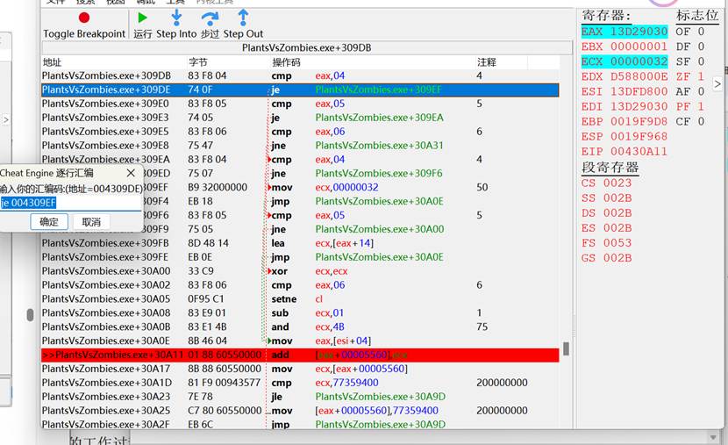The height and width of the screenshot is (445, 728).
Task: Click the Step Into down-arrow icon
Action: [x=176, y=18]
